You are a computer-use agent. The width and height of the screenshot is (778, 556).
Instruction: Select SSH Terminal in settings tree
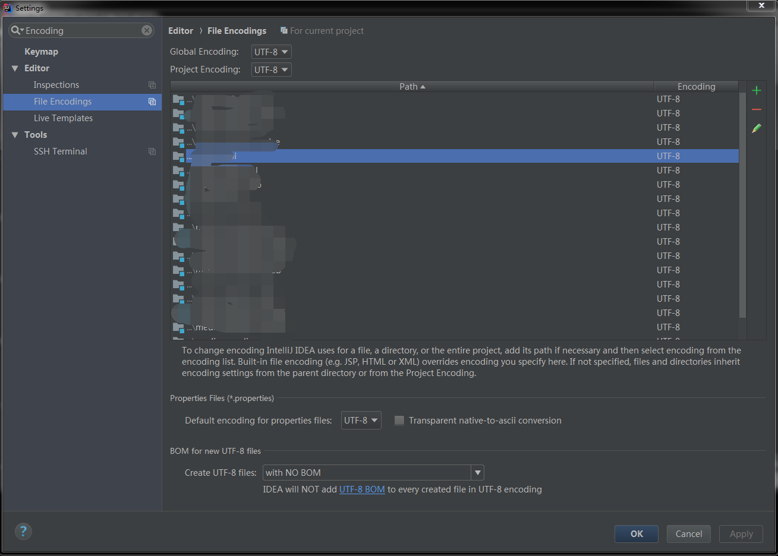[61, 151]
